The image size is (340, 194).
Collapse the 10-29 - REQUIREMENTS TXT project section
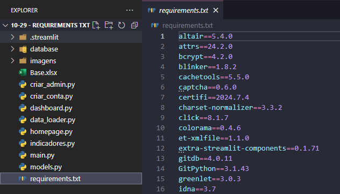pos(5,26)
